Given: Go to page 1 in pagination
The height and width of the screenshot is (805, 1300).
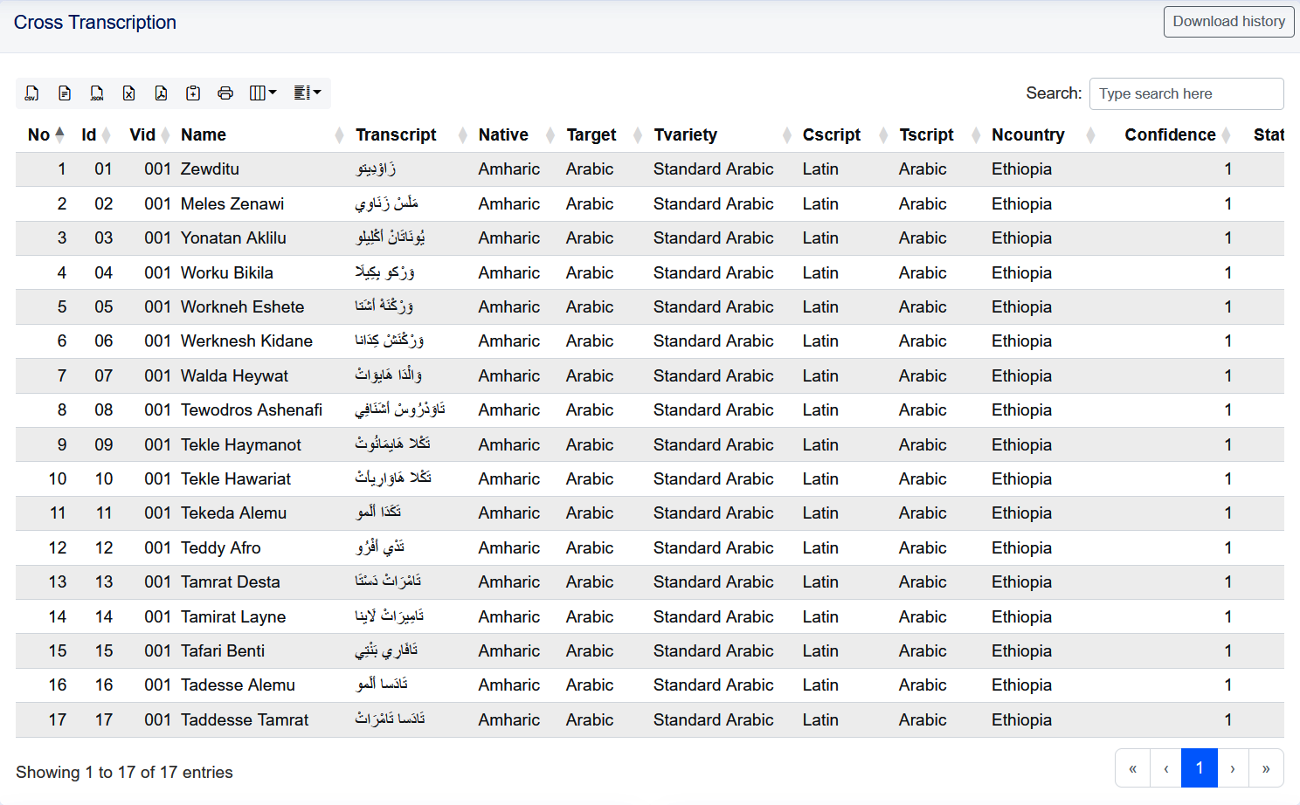Looking at the screenshot, I should 1200,768.
